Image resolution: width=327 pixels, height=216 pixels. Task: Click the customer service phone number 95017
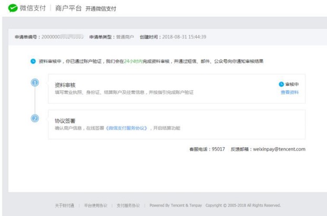click(218, 149)
